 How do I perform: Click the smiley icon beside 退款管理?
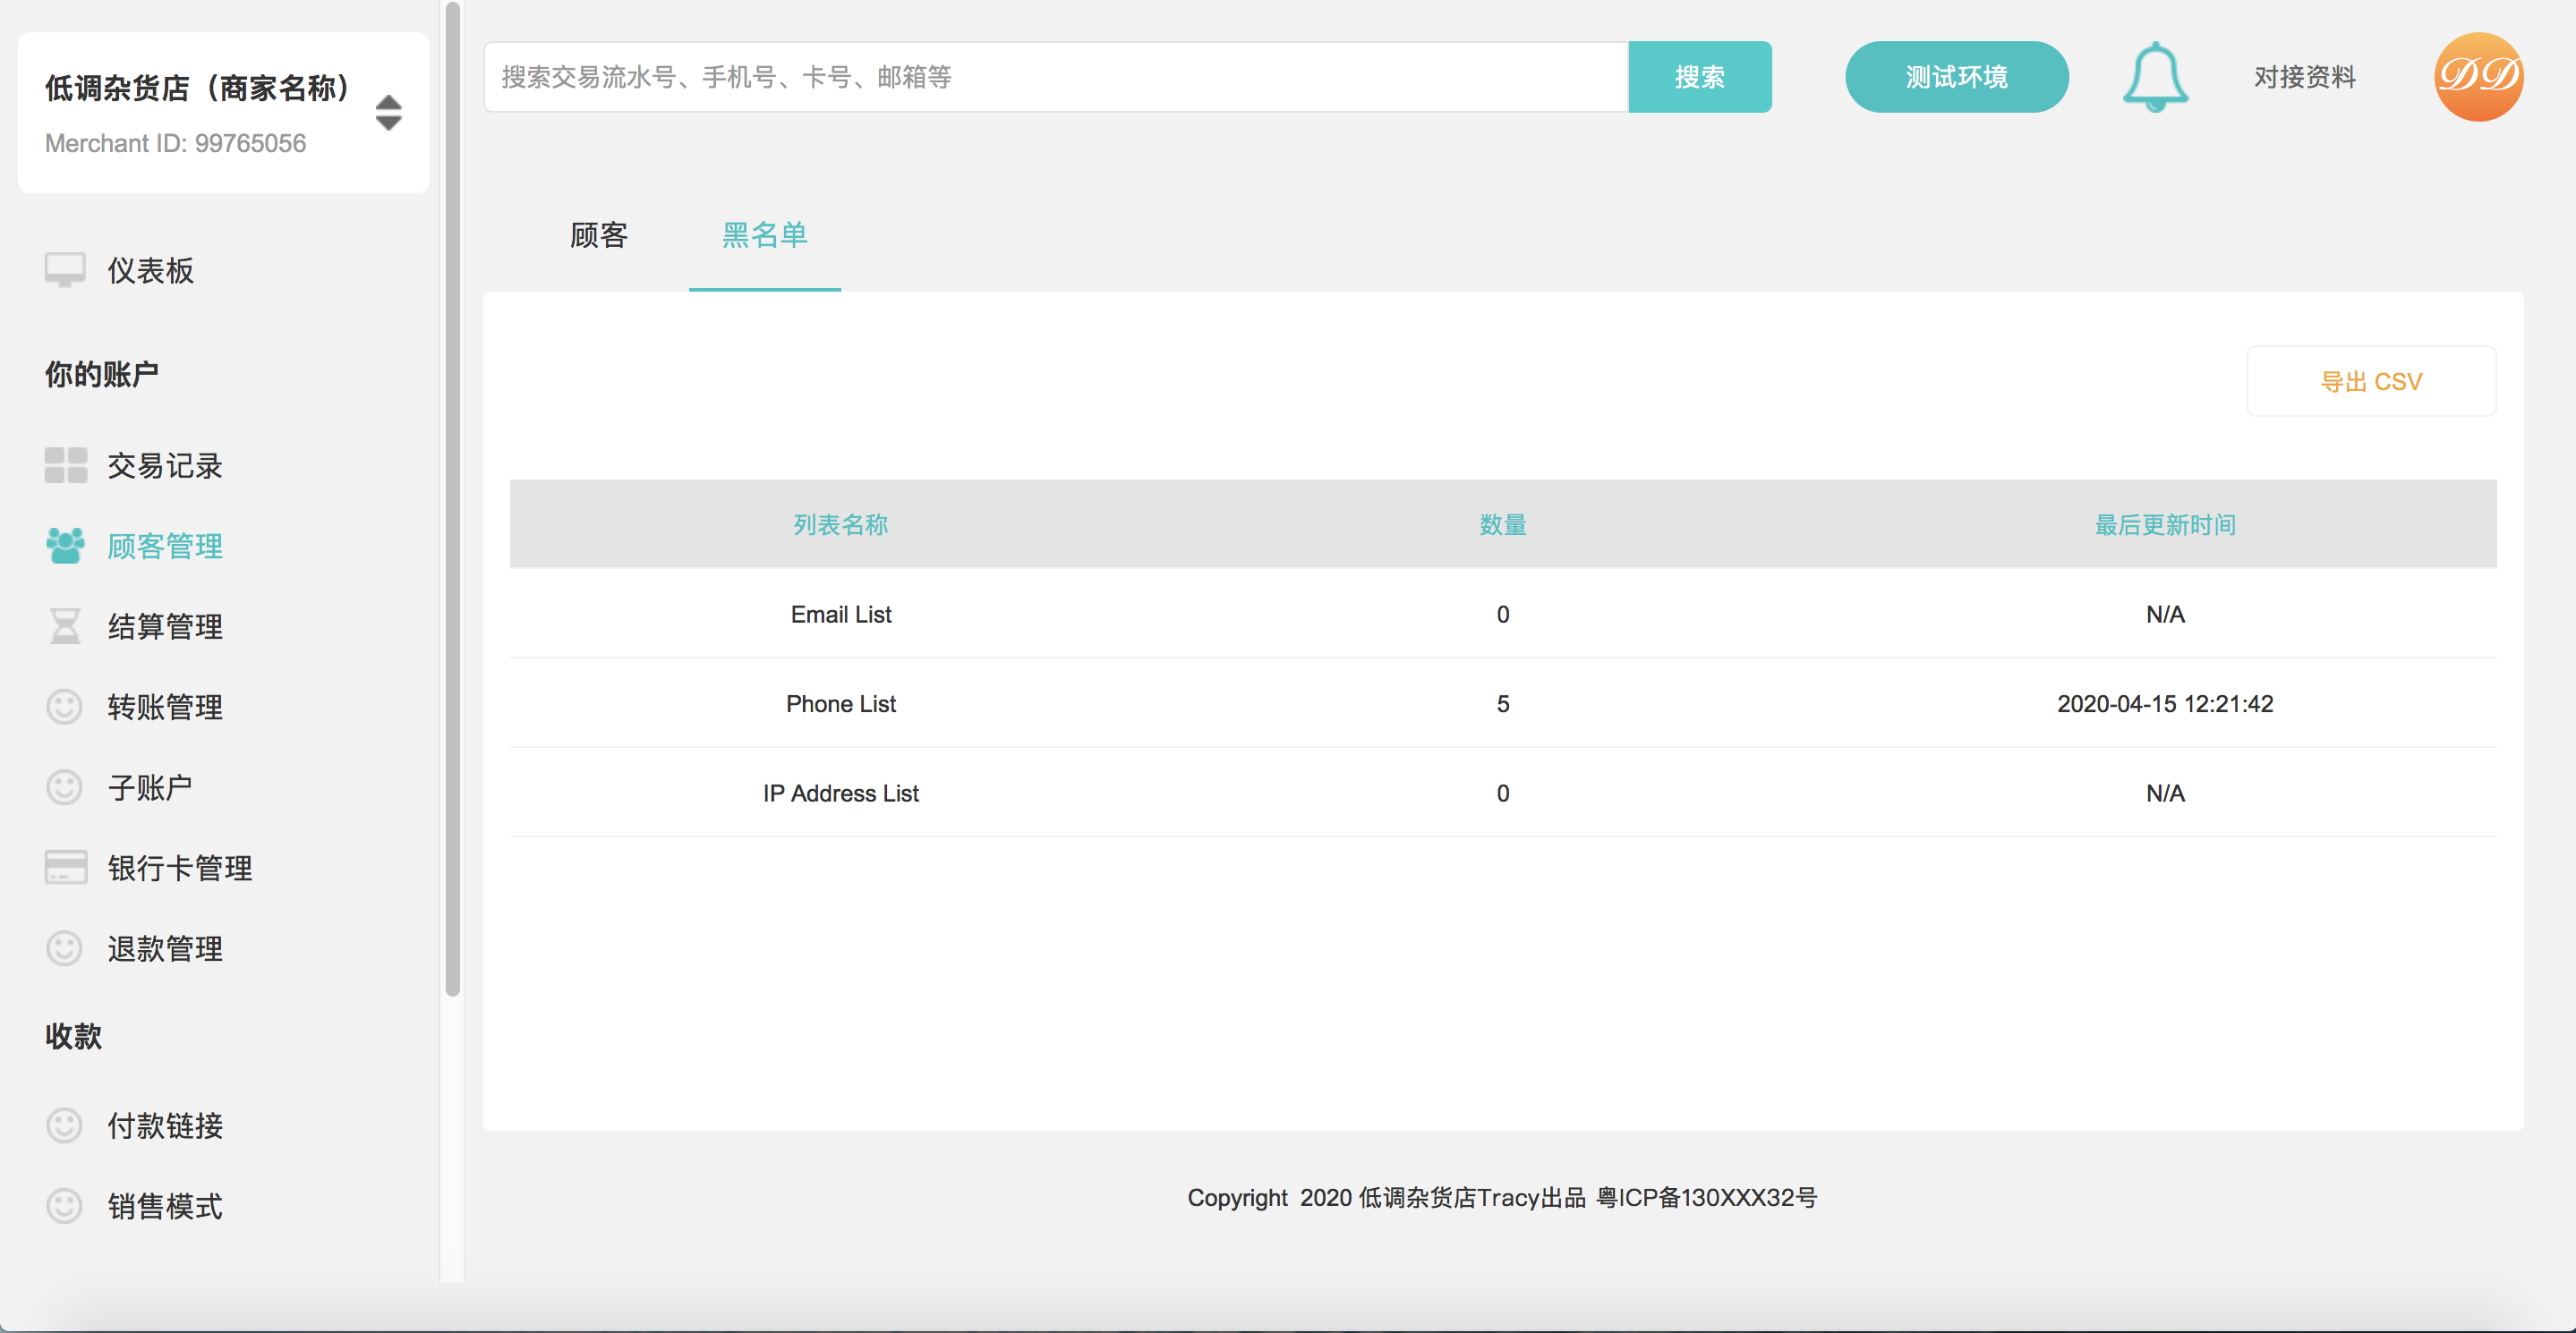[65, 948]
